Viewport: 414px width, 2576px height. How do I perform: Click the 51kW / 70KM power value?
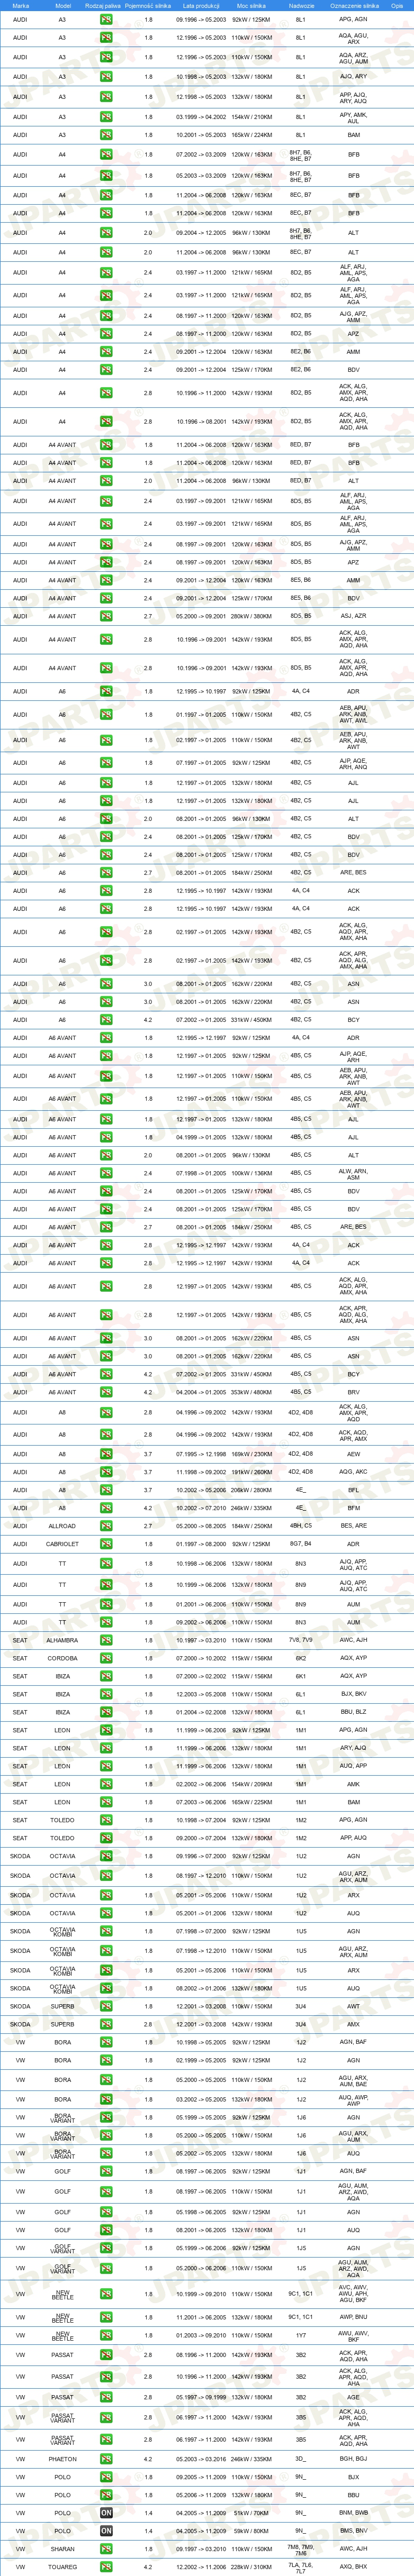(251, 2513)
